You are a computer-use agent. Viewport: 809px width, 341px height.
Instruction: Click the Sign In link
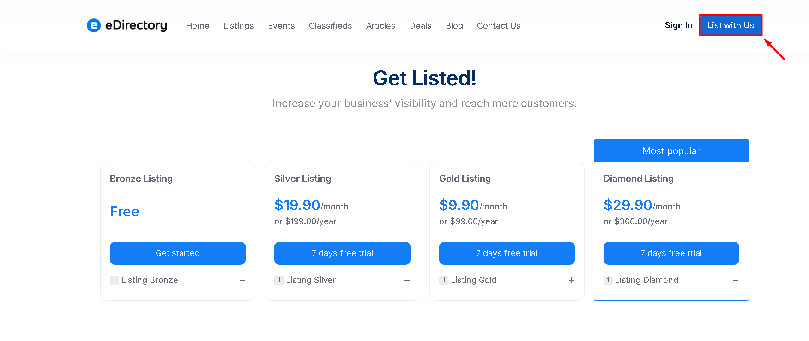(x=678, y=25)
